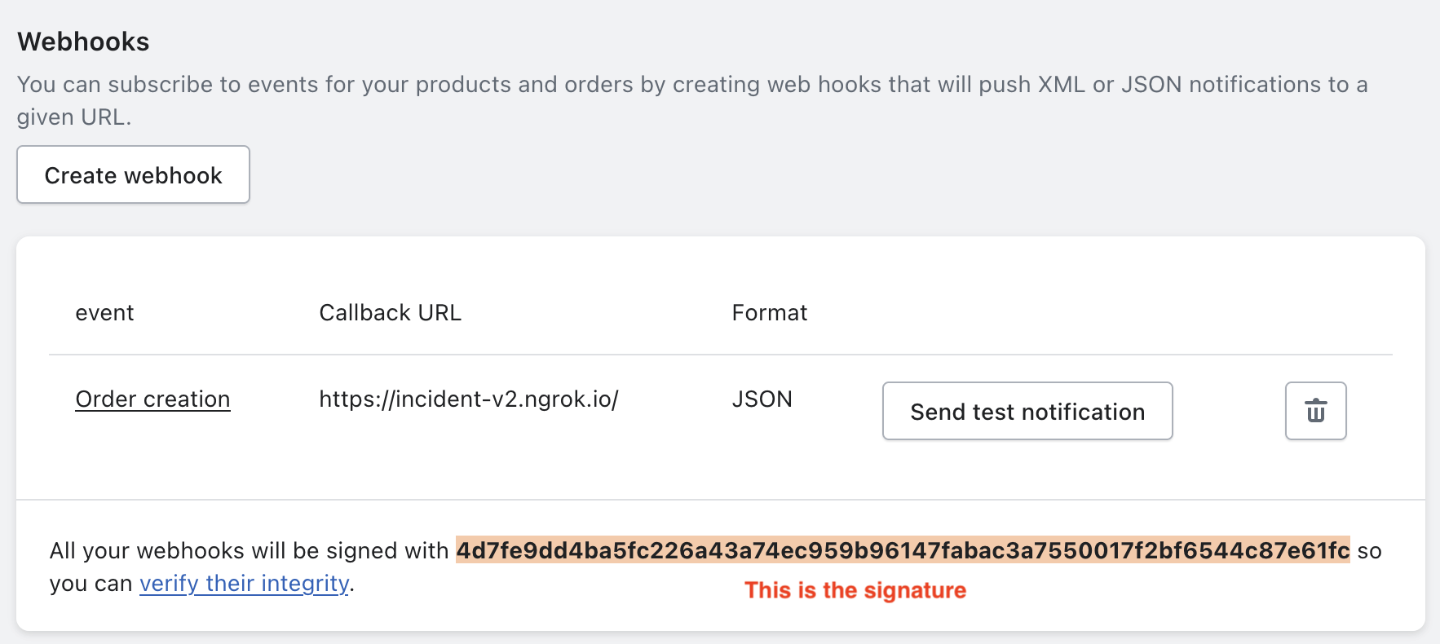Click the Callback URL column header

point(390,313)
